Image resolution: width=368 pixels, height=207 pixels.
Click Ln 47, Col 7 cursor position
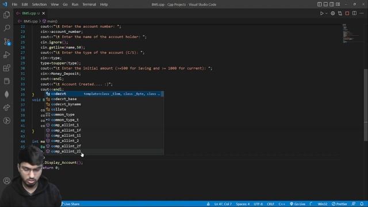[x=223, y=204]
